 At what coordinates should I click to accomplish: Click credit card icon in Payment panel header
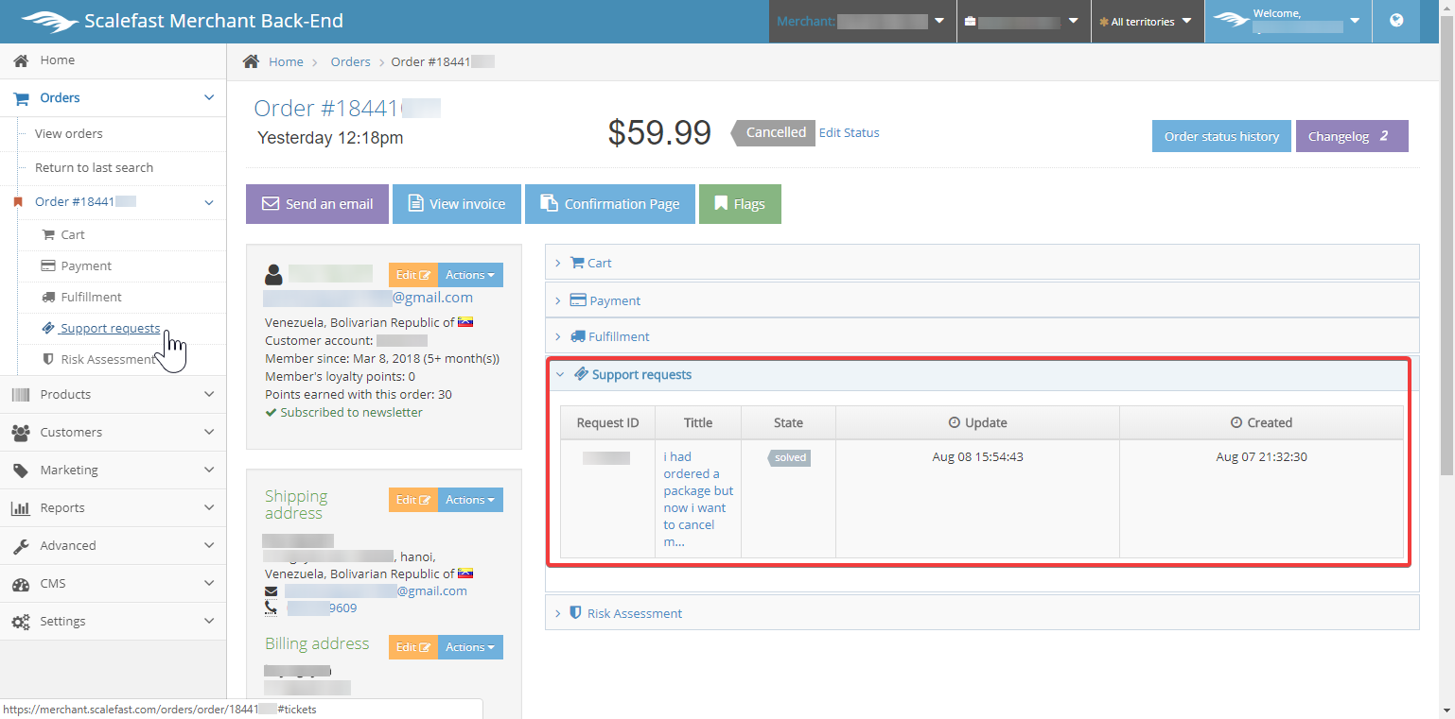tap(577, 300)
